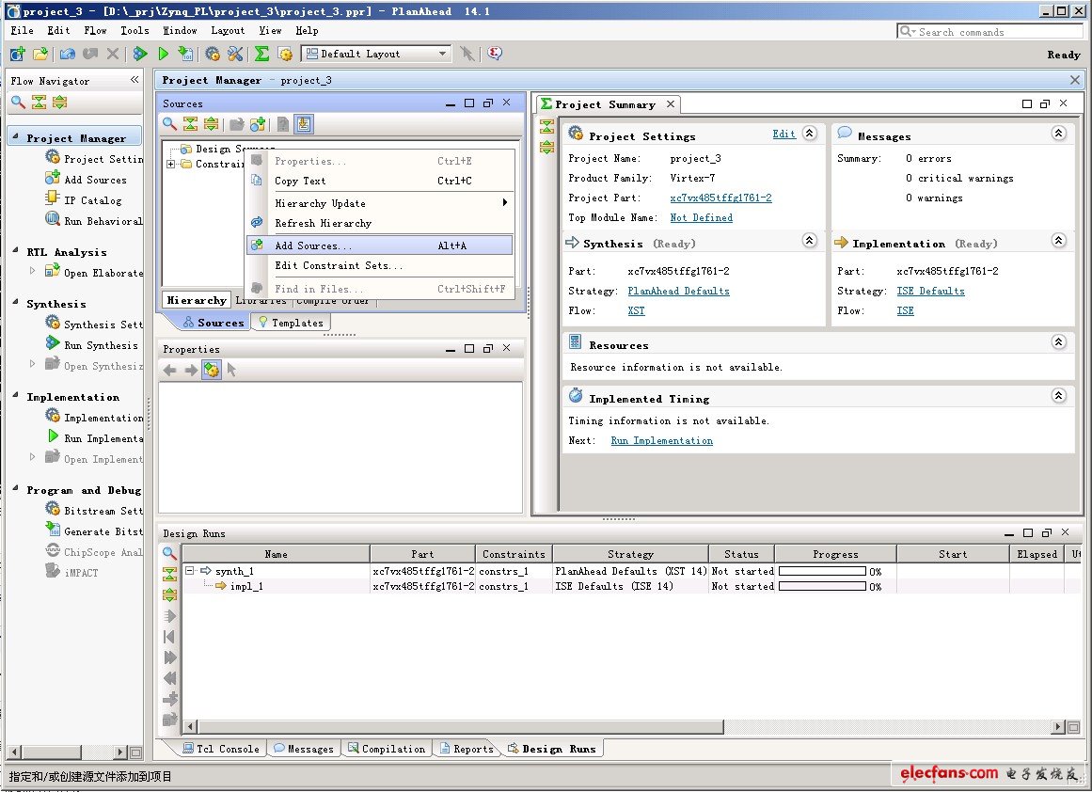Viewport: 1092px width, 792px height.
Task: Click the search icon in Sources panel
Action: pos(169,124)
